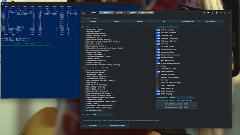
Task: Click the WinUtil logo in the title bar
Action: tap(83, 13)
